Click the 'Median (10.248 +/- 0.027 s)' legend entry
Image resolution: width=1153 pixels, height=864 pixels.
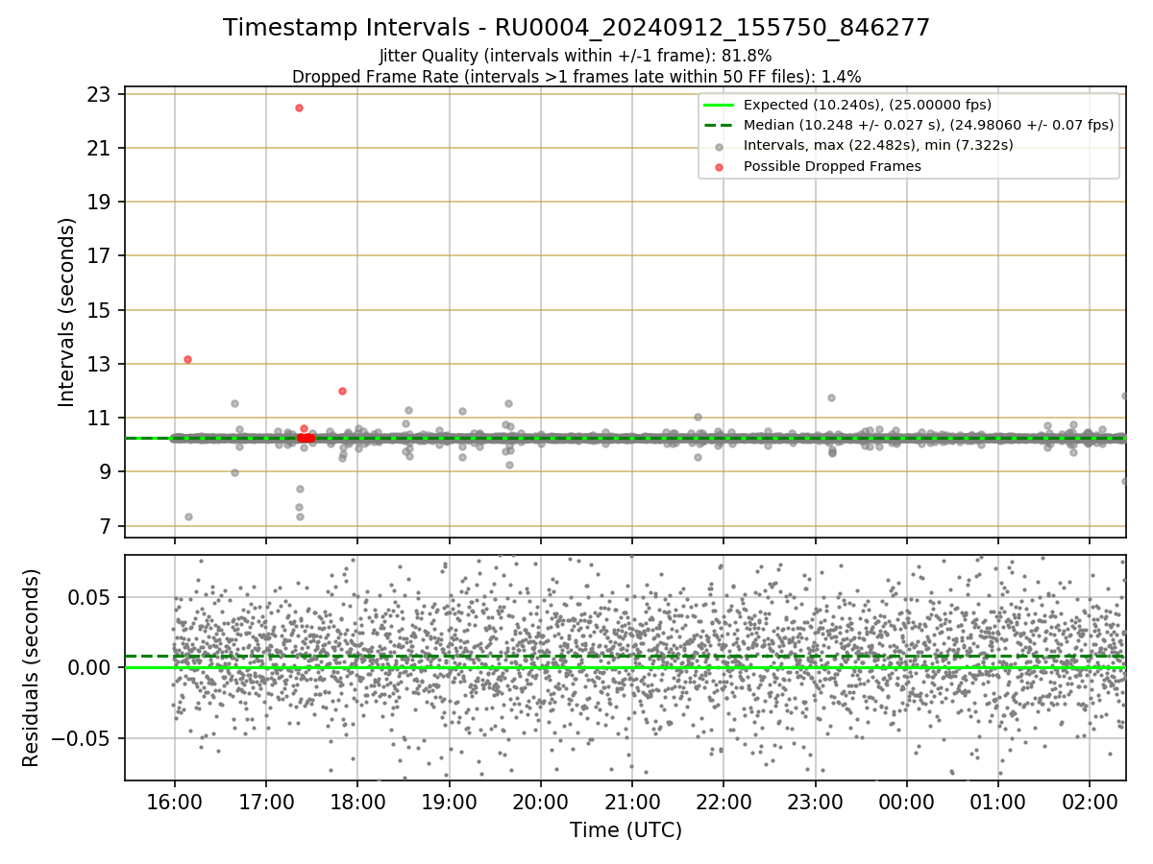coord(928,125)
